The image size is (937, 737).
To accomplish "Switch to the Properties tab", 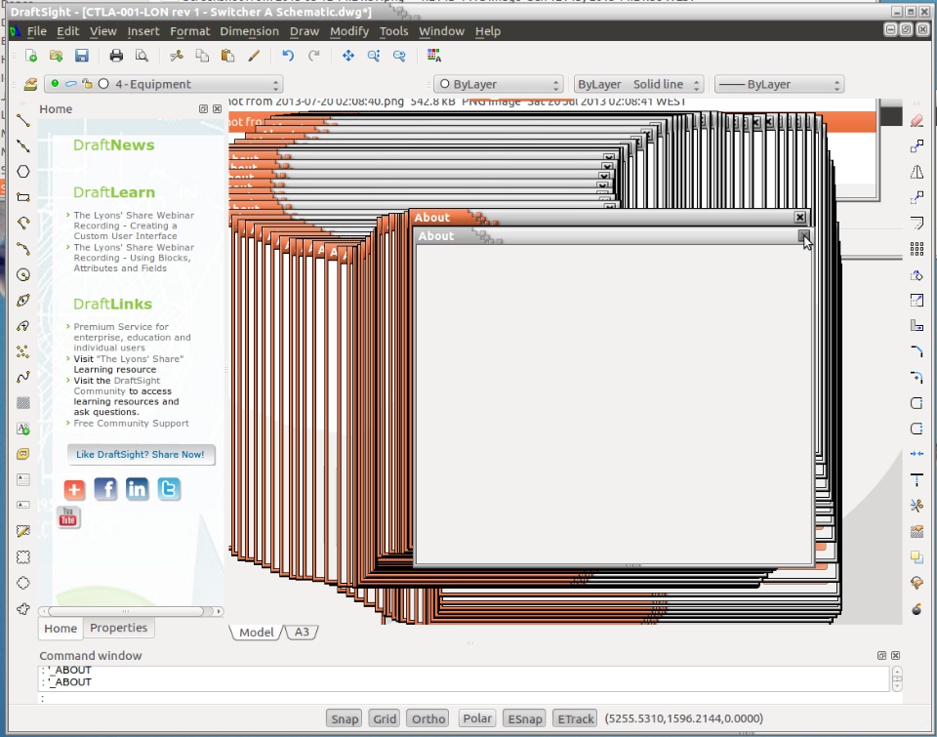I will 118,628.
